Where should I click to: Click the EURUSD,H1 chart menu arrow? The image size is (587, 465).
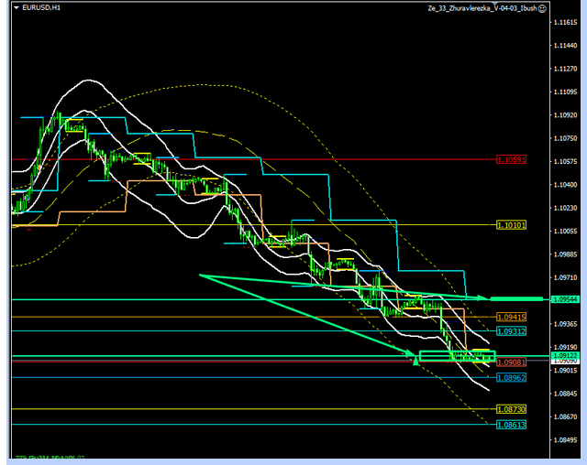tap(15, 8)
